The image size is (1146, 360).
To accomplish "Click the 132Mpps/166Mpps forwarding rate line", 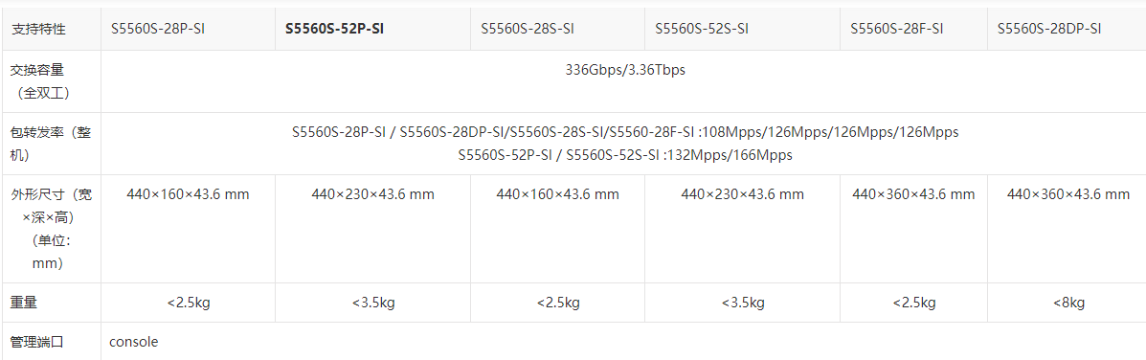I will pos(625,155).
